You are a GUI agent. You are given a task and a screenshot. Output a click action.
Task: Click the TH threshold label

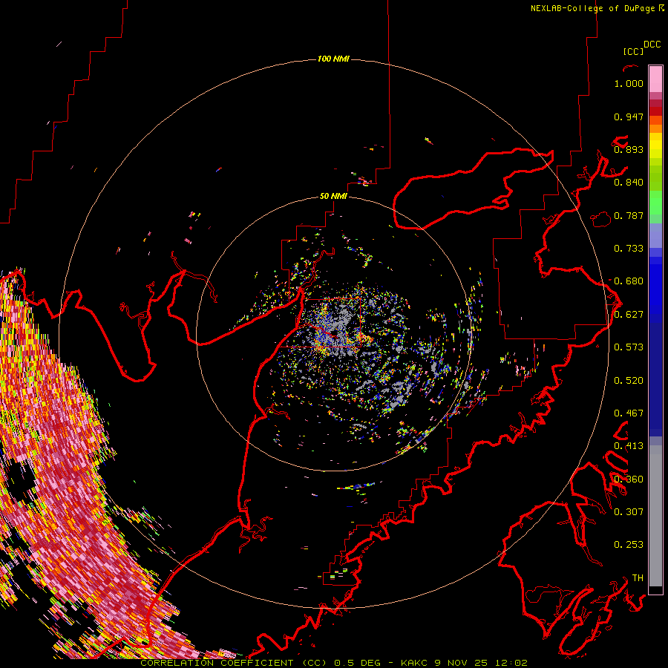[x=638, y=578]
